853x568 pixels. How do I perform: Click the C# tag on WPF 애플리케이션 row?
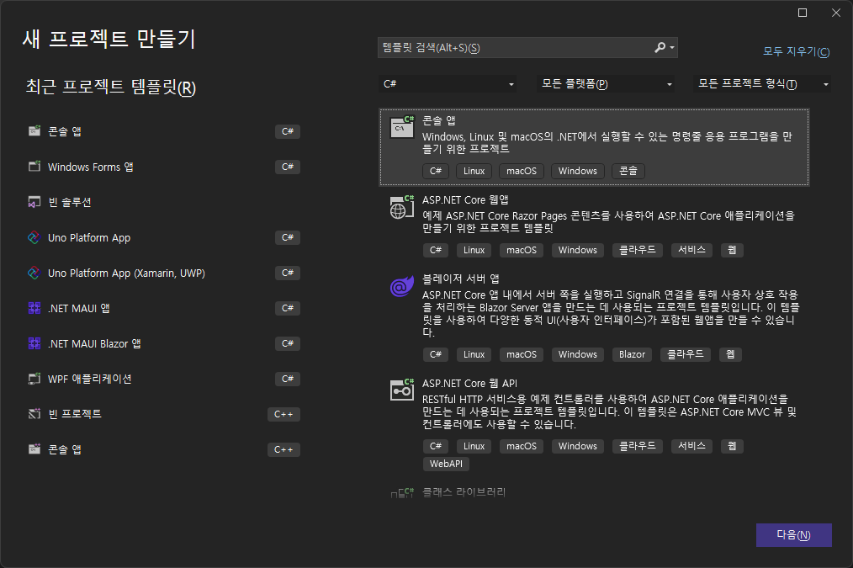[287, 379]
